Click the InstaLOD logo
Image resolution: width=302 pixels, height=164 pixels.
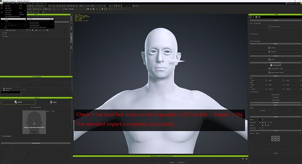(276, 65)
